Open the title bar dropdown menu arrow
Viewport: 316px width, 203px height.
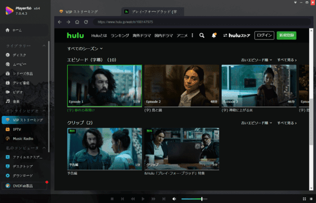295,3
